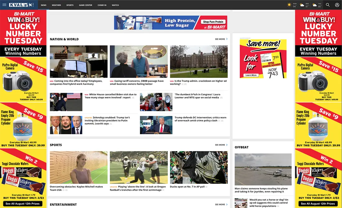
Task: Open the brick university building thumbnail
Action: click(x=199, y=61)
